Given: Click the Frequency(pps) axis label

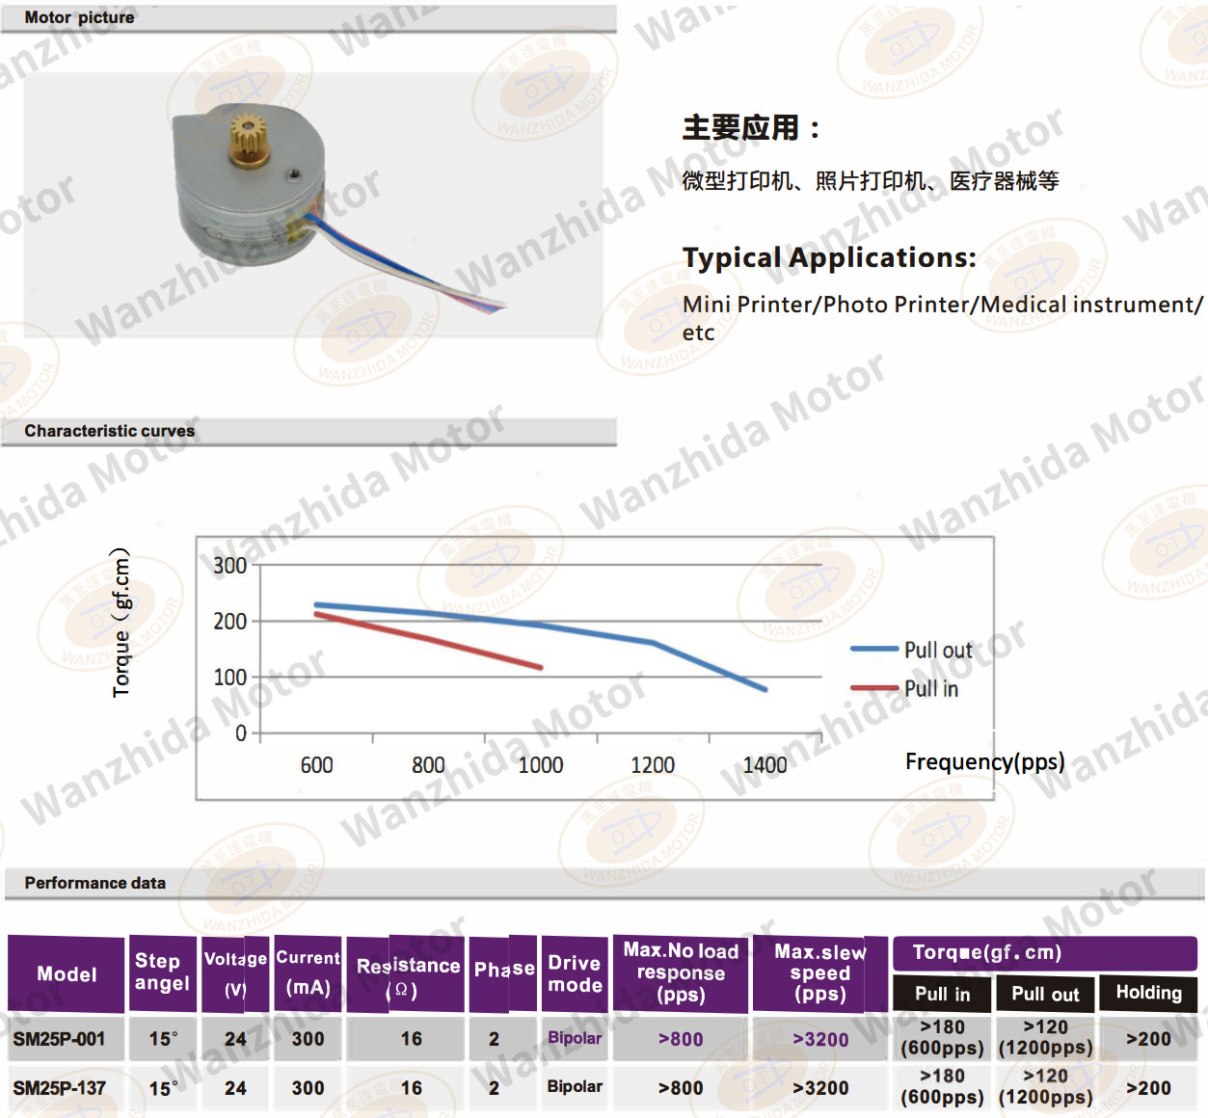Looking at the screenshot, I should (x=984, y=762).
